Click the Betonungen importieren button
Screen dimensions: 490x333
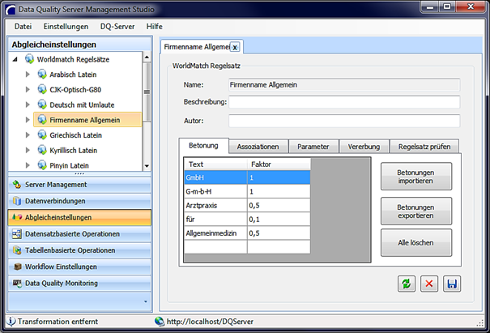416,177
